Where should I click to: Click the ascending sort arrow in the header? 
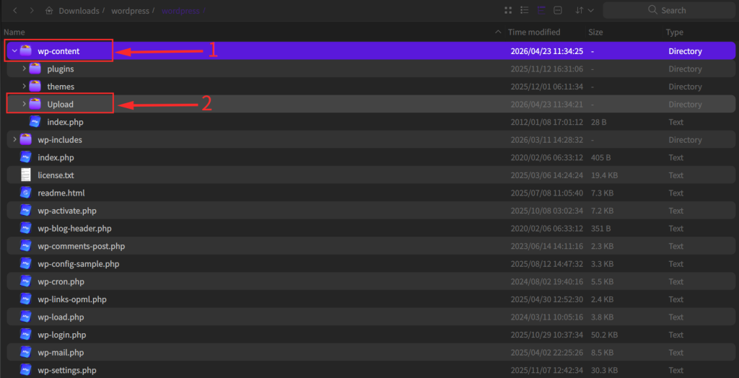click(498, 32)
